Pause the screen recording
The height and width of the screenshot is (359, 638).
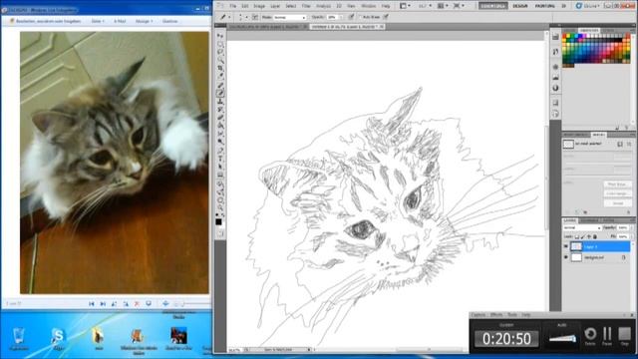click(607, 336)
